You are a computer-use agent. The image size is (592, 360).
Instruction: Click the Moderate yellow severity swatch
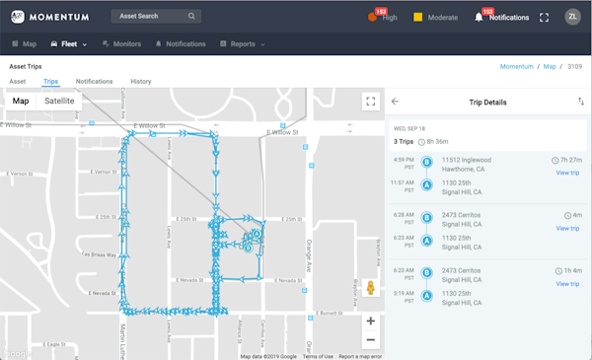point(417,18)
